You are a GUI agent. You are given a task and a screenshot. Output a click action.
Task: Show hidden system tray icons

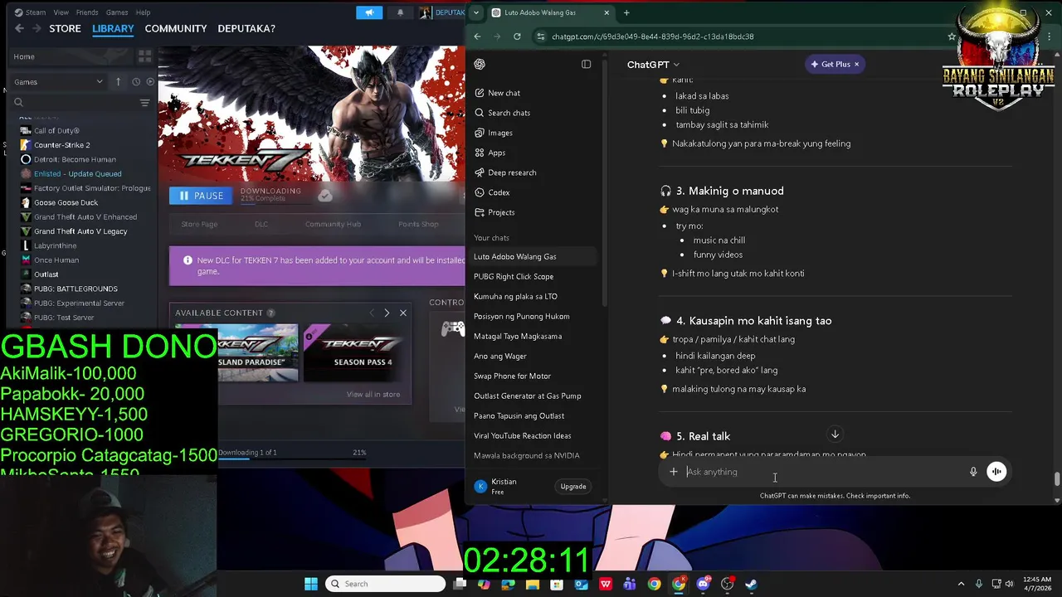961,584
